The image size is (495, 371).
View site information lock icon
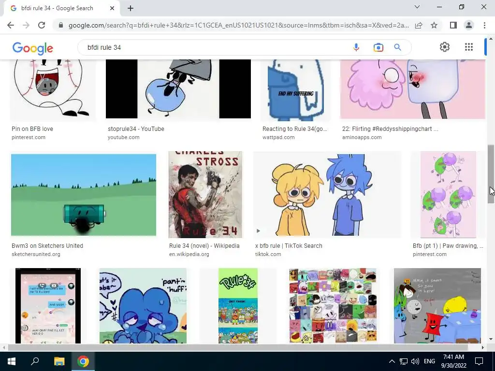(61, 25)
